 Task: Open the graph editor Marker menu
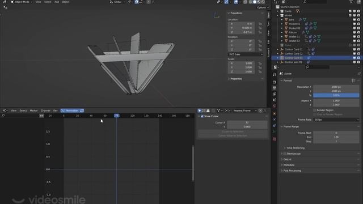pos(33,111)
